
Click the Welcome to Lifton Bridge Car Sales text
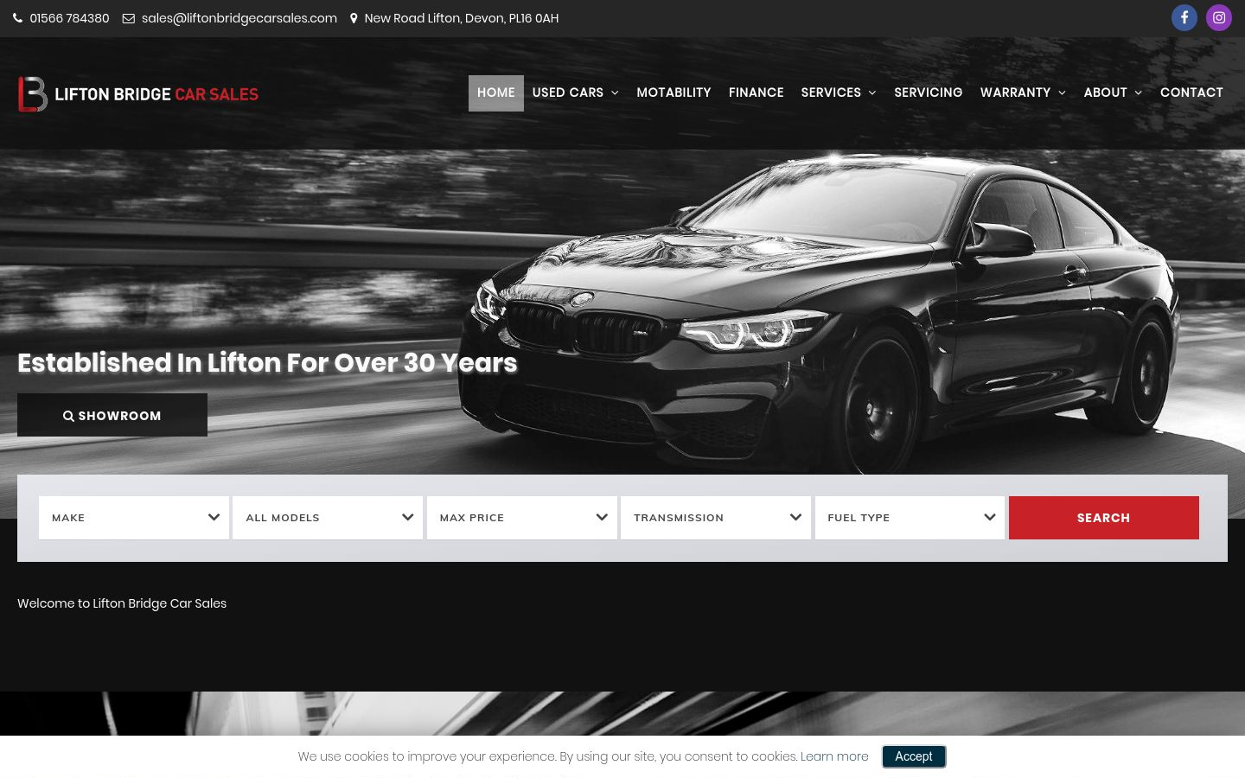pyautogui.click(x=122, y=603)
